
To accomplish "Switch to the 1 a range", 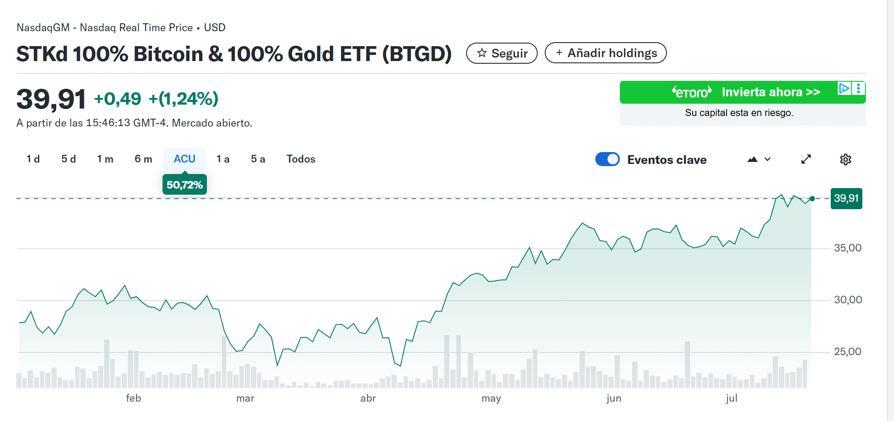I will [x=223, y=159].
